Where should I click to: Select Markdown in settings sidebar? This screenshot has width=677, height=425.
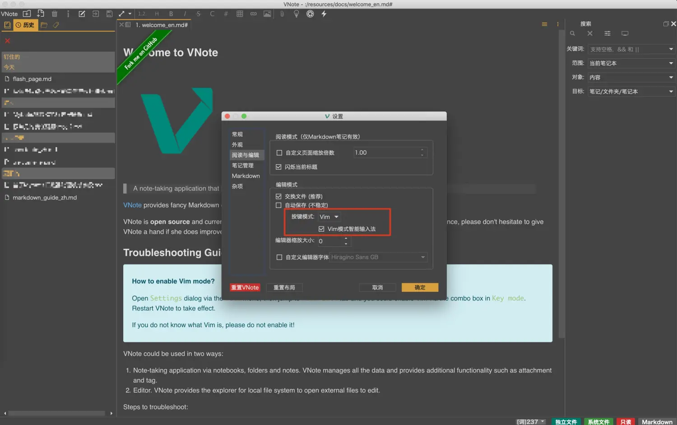click(246, 176)
